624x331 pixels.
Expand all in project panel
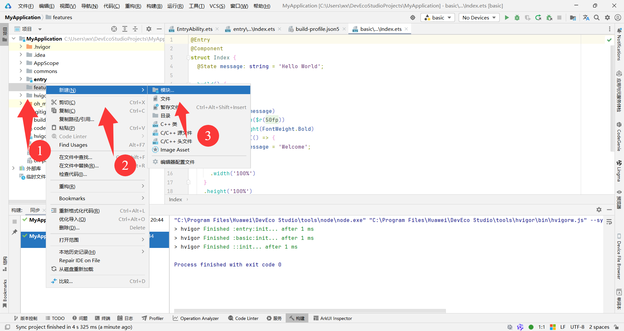125,29
